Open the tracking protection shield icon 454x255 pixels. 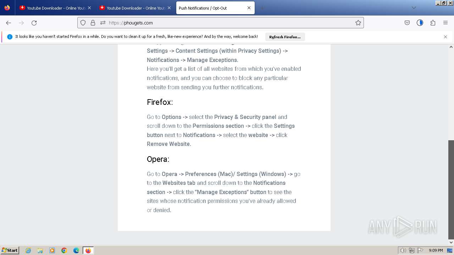point(83,23)
